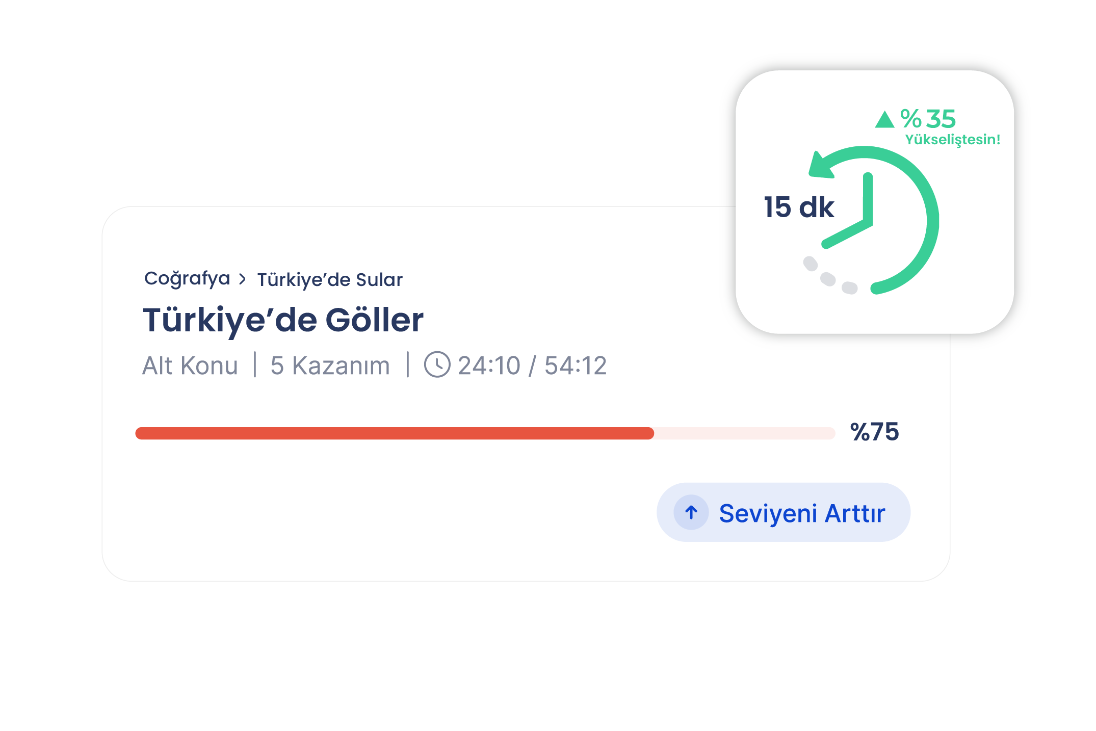The width and height of the screenshot is (1096, 731).
Task: Click the grey dotted timer segment
Action: 830,276
